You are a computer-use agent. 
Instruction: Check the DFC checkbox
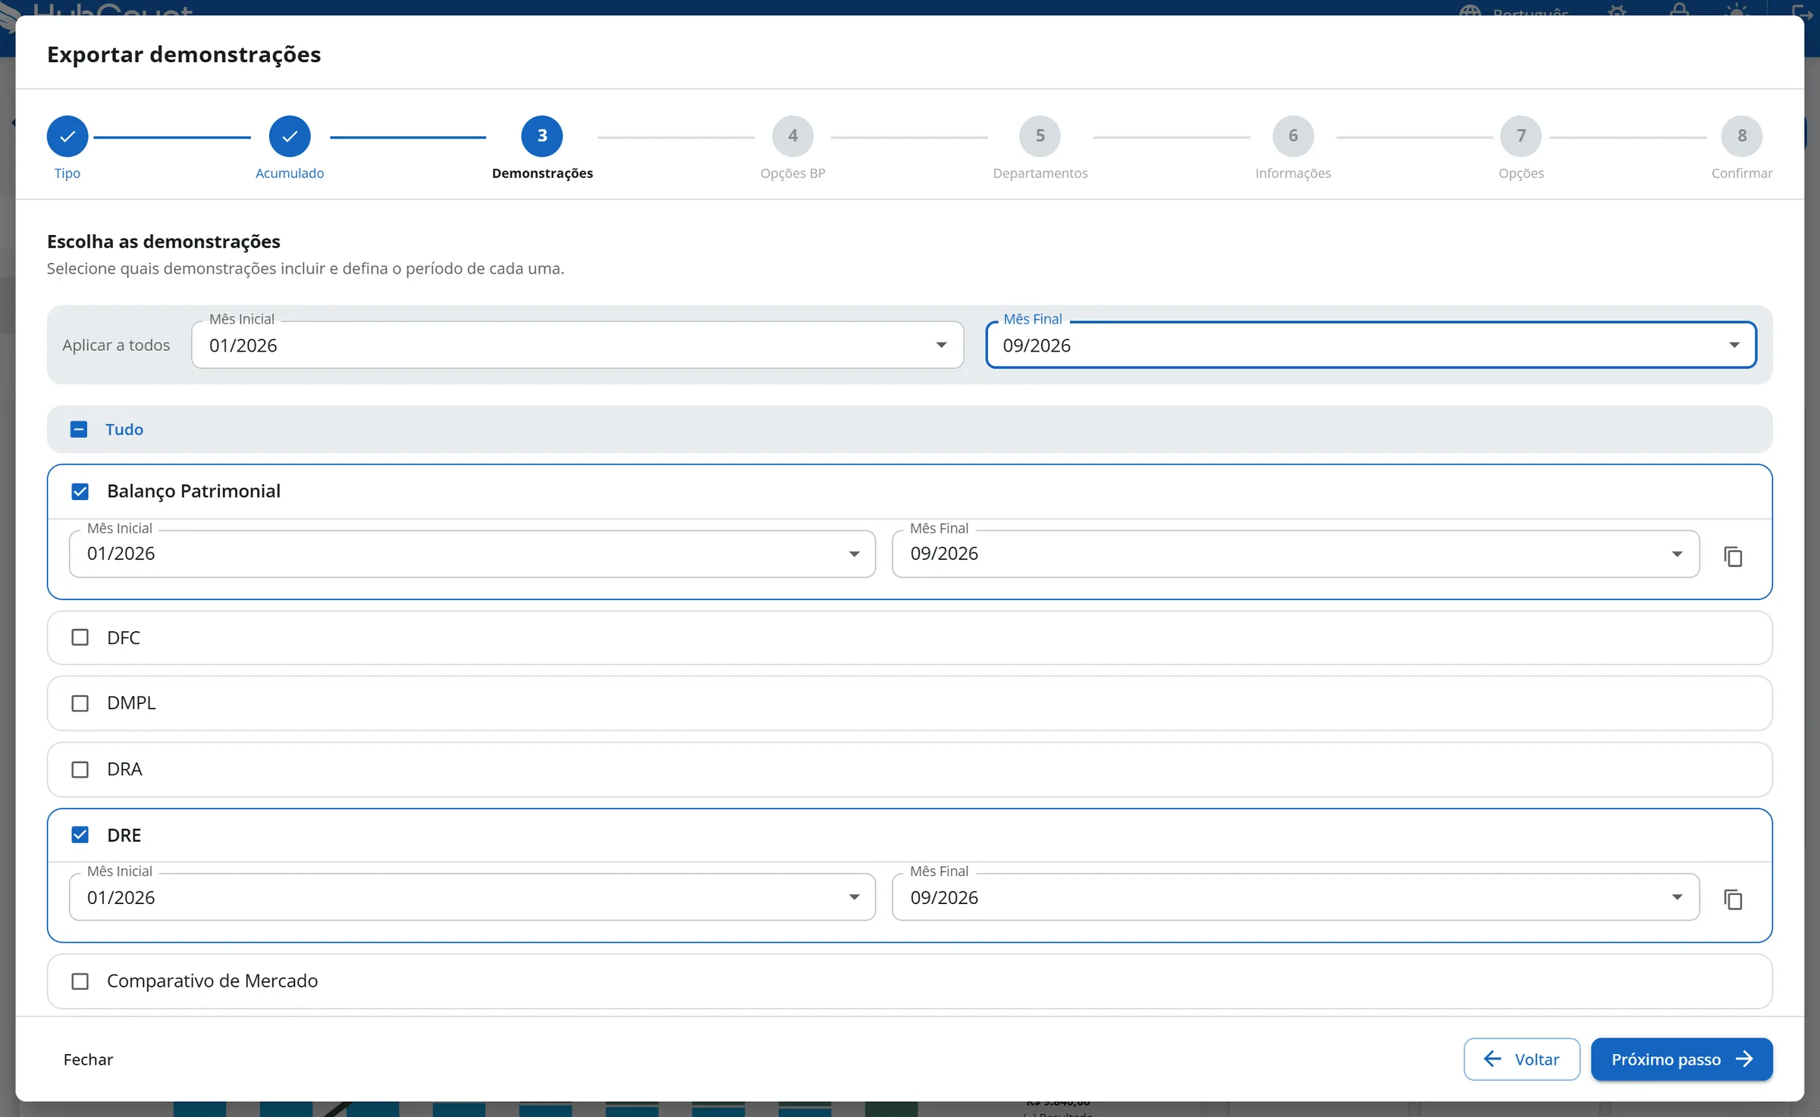[x=80, y=637]
